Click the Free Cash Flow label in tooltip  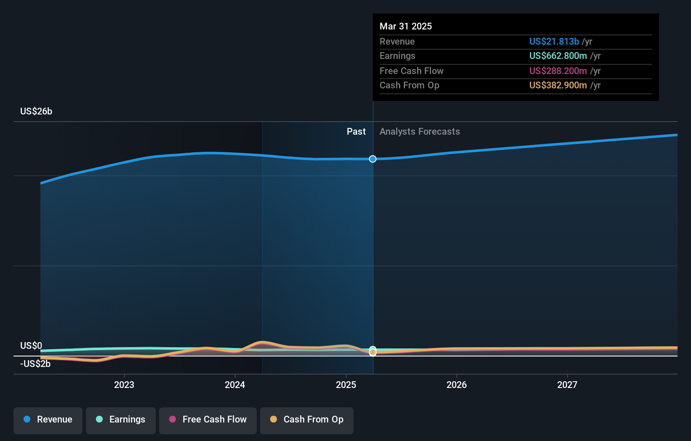[412, 71]
